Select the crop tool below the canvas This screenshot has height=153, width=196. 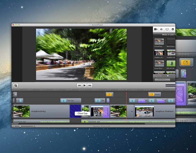coord(16,86)
